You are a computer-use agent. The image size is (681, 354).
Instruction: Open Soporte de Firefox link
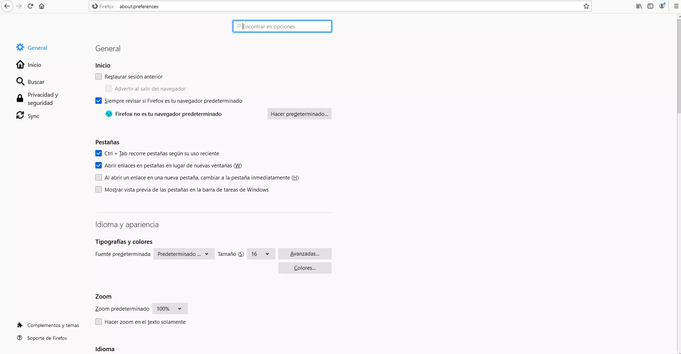coord(47,338)
